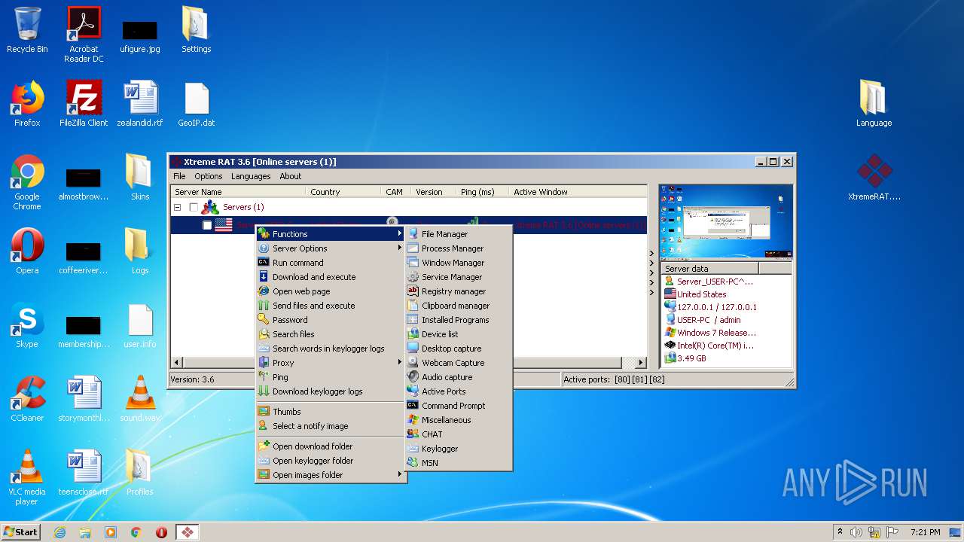The height and width of the screenshot is (542, 964).
Task: Click the Active Ports icon
Action: (413, 391)
